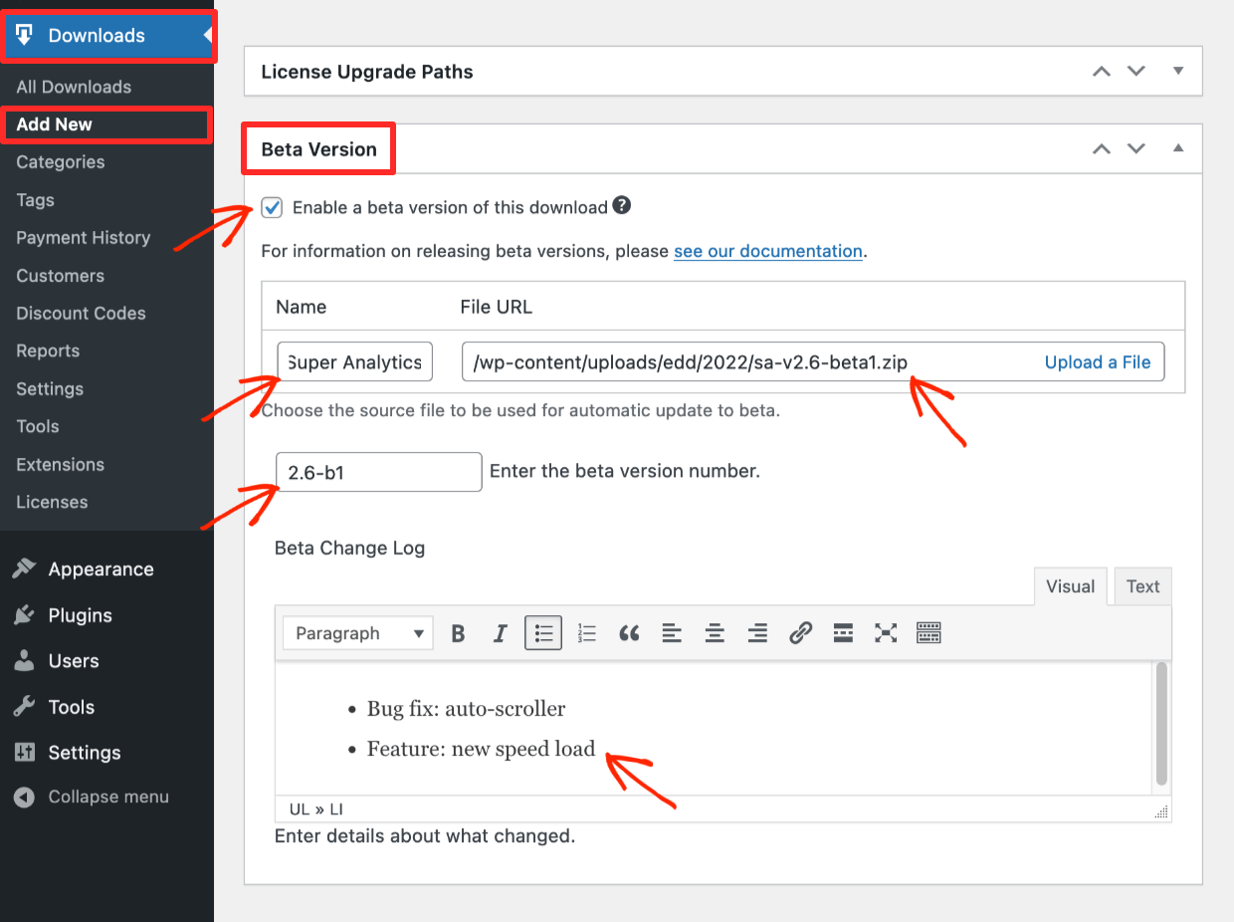Click the File URL input field
1234x922 pixels.
[813, 362]
